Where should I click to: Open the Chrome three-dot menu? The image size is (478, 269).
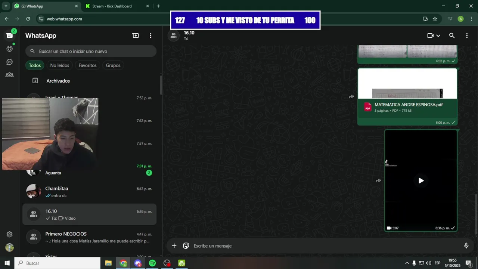[471, 19]
